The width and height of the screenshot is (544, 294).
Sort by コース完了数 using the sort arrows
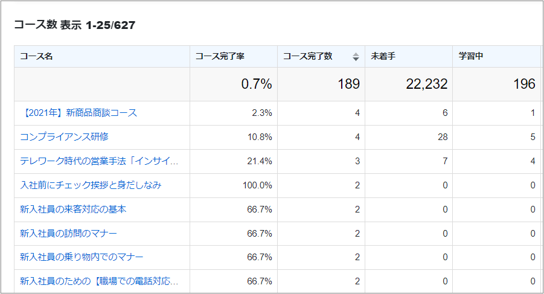[356, 57]
